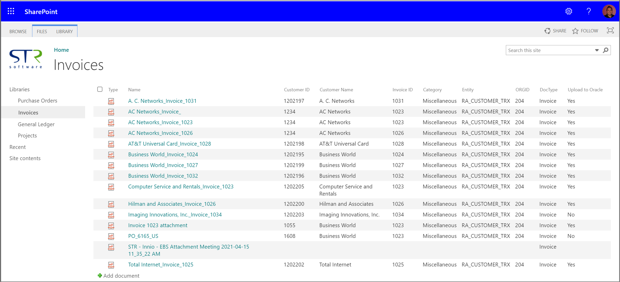Open the user profile avatar
The height and width of the screenshot is (282, 620).
coord(609,11)
